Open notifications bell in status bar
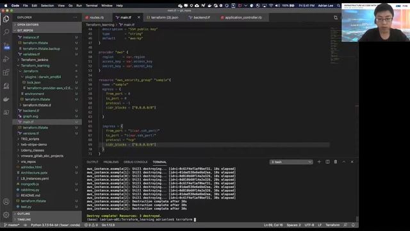Image resolution: width=410 pixels, height=231 pixels. coord(353,225)
